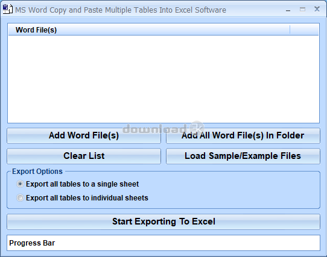Select Export all tables to individual sheets
This screenshot has width=327, height=257.
(x=20, y=197)
